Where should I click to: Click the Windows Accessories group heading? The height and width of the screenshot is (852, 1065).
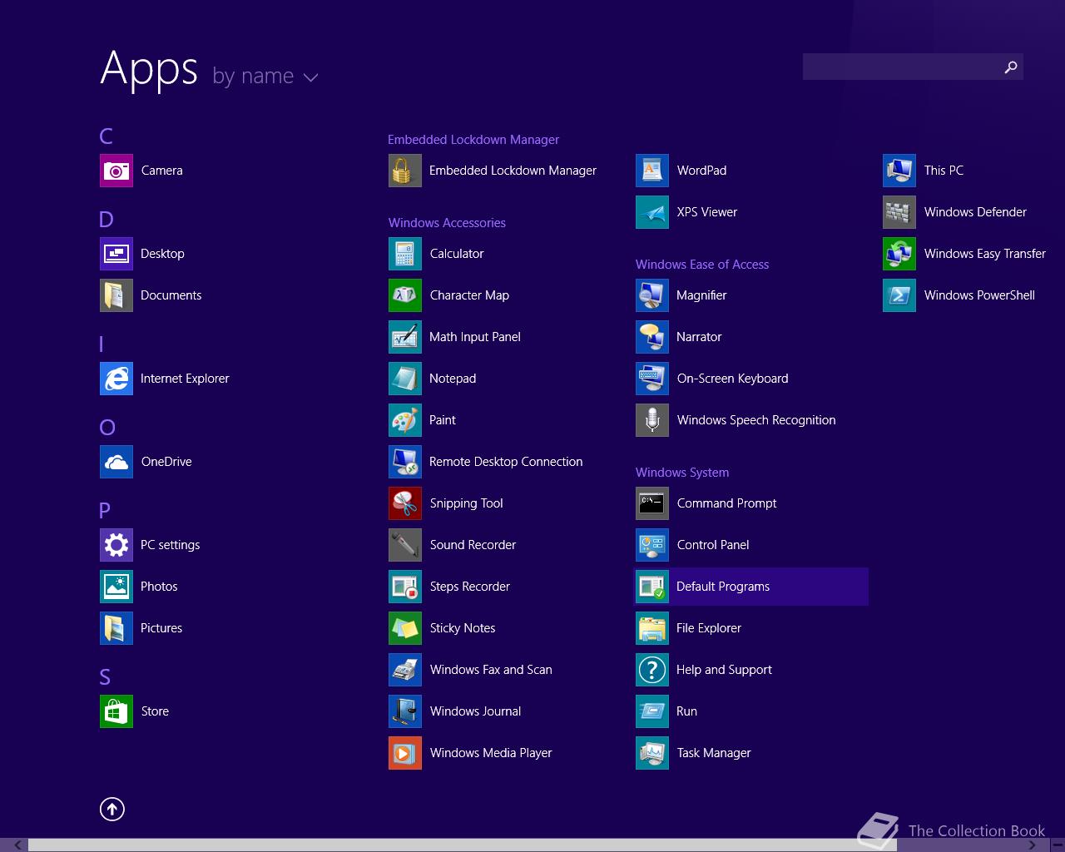click(447, 223)
